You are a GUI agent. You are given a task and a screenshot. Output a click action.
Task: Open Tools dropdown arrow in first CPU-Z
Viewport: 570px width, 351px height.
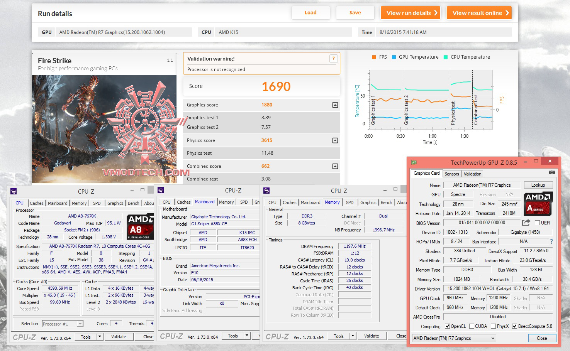pos(100,337)
